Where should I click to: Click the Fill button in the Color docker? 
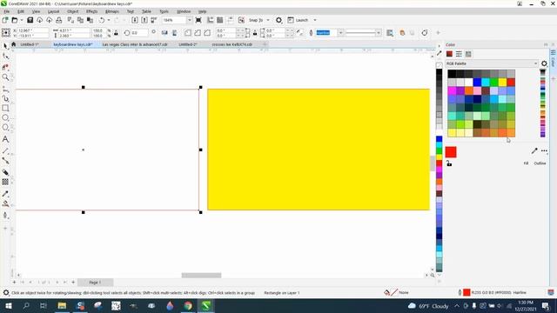[526, 163]
